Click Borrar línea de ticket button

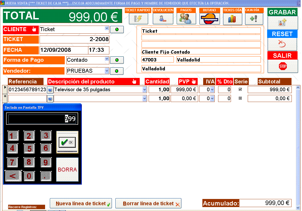point(148,203)
